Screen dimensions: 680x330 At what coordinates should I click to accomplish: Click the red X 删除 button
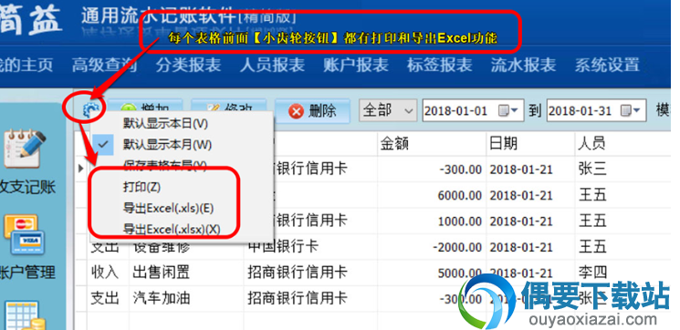pyautogui.click(x=312, y=111)
